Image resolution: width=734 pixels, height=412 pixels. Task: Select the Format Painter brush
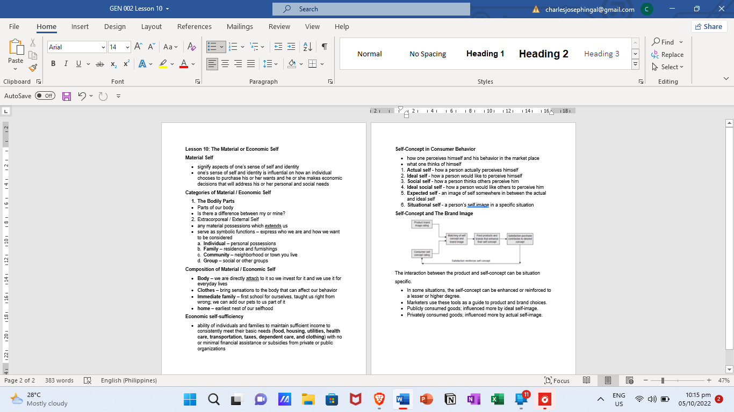[33, 68]
